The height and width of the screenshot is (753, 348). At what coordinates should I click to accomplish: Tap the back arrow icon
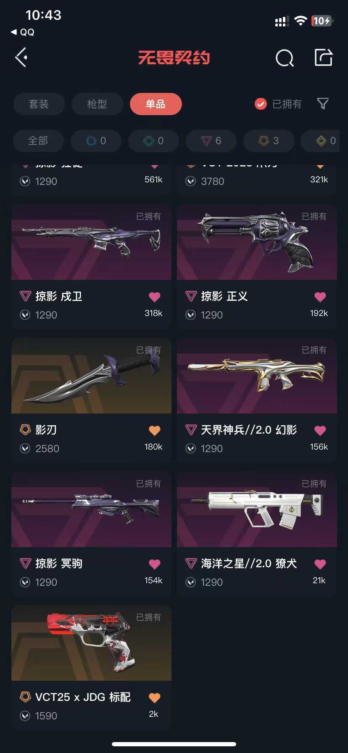(x=21, y=57)
